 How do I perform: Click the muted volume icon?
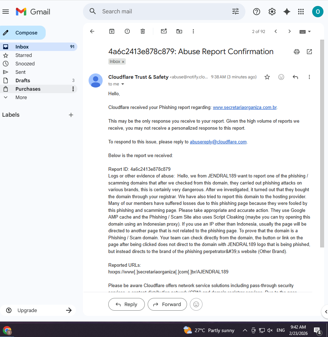tap(270, 330)
